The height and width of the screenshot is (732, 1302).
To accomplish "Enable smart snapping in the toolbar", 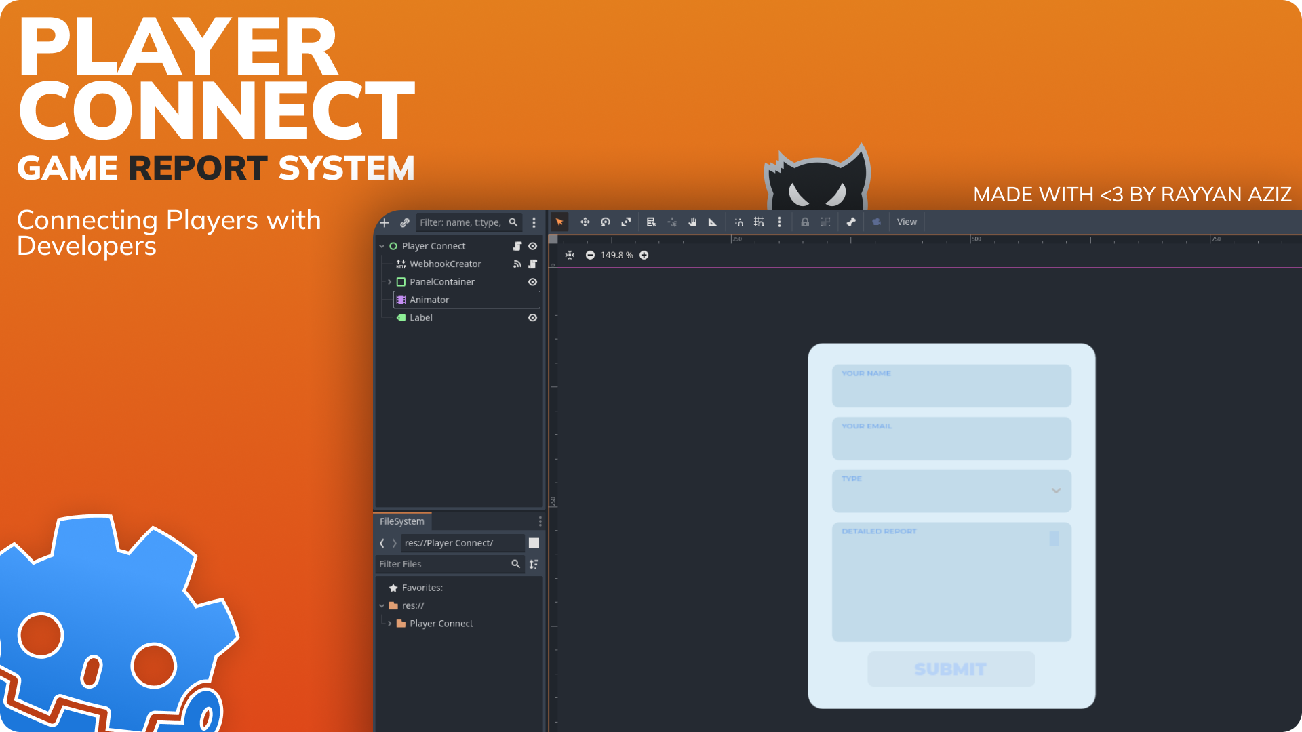I will tap(738, 222).
